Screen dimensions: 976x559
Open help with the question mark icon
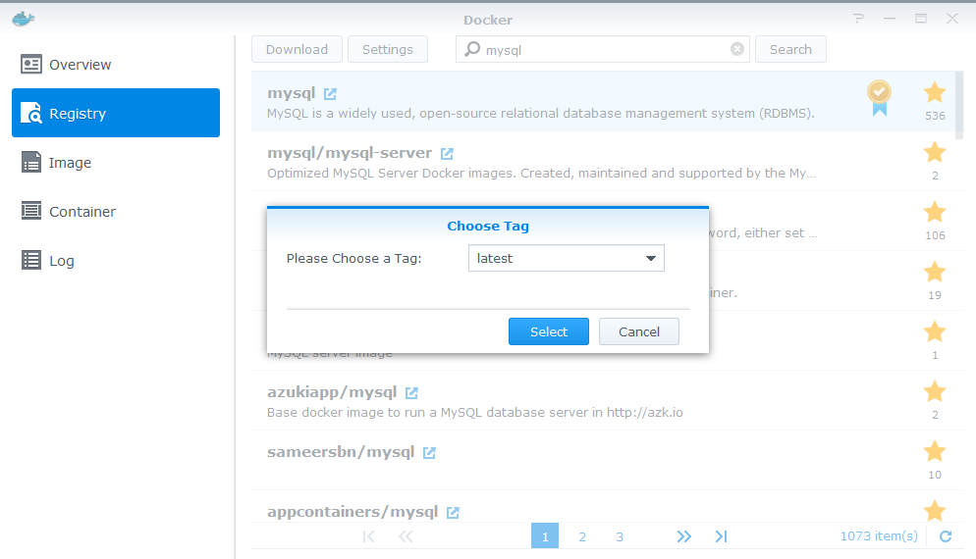(859, 19)
